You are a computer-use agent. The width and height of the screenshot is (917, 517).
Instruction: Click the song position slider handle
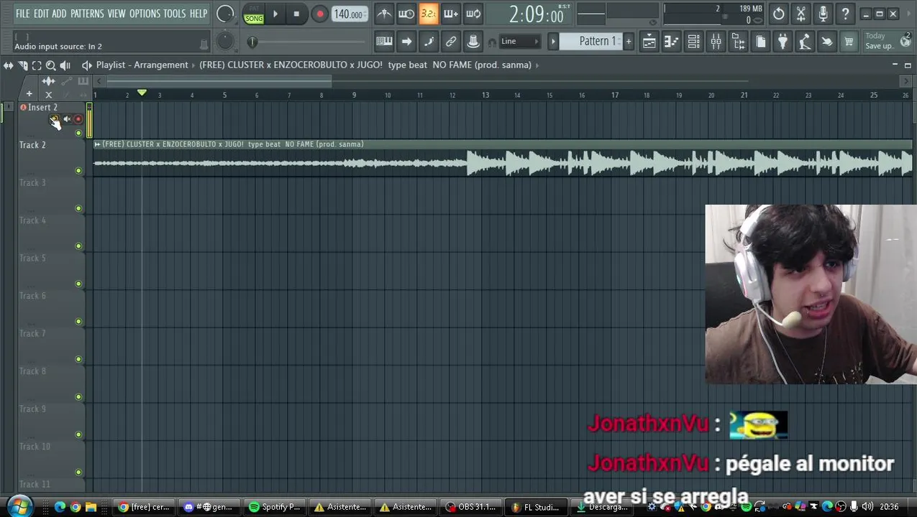tap(252, 42)
